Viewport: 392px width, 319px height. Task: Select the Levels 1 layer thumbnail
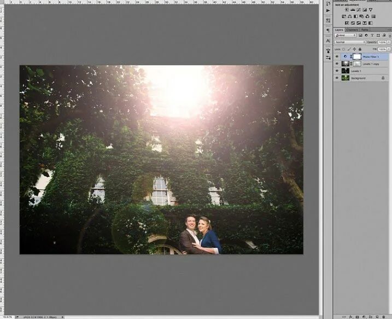[345, 71]
